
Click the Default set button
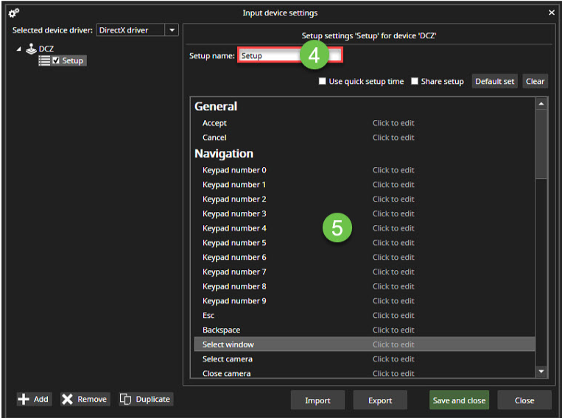click(494, 81)
